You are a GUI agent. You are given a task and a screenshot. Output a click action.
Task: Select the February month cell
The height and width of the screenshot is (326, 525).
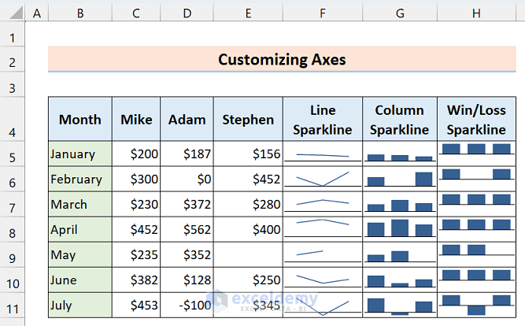79,179
